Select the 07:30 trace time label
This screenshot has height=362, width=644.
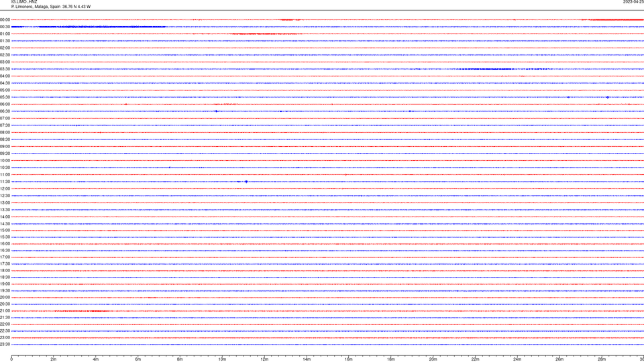tap(5, 125)
